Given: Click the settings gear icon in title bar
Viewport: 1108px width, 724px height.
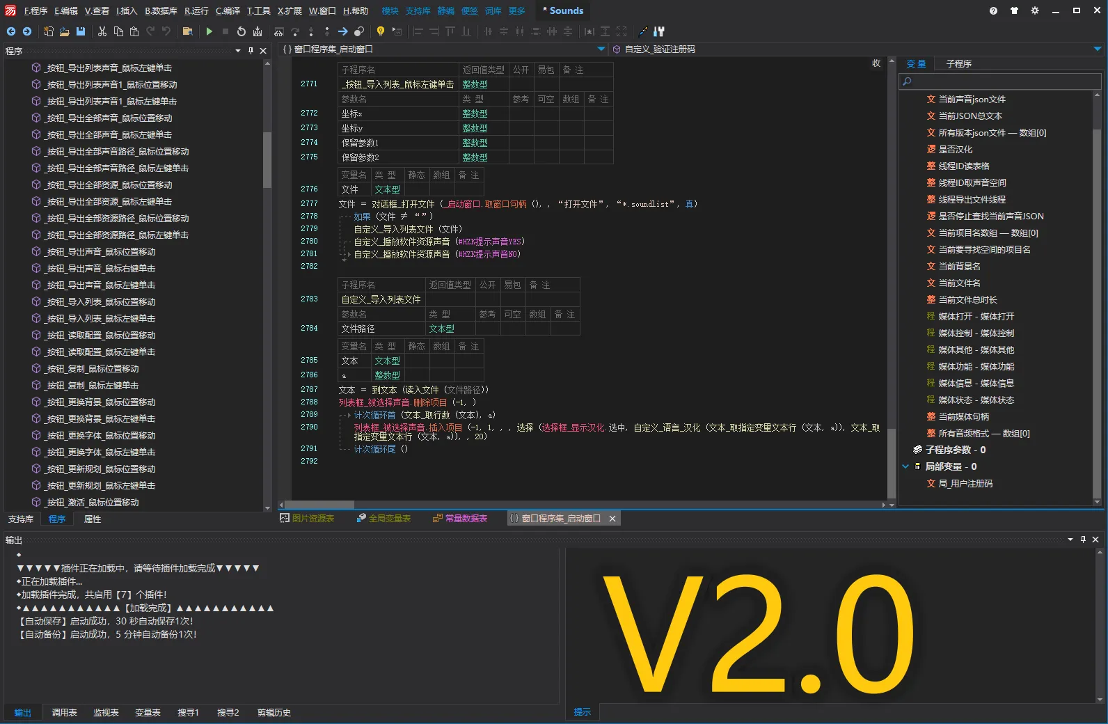Looking at the screenshot, I should (1035, 10).
